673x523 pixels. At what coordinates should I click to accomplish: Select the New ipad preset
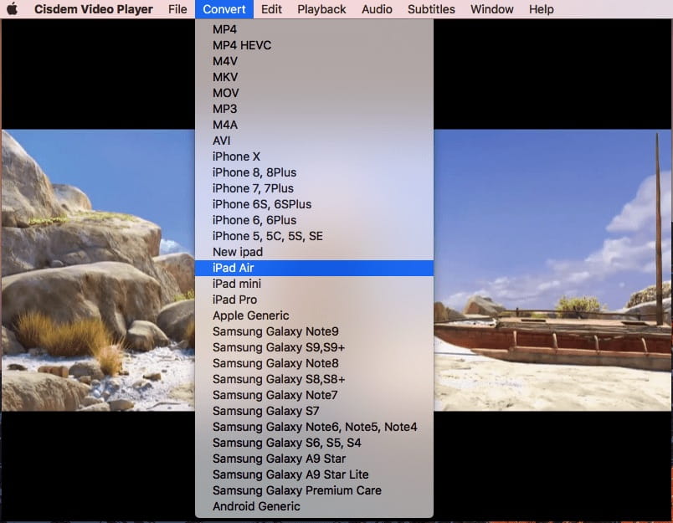pyautogui.click(x=314, y=252)
